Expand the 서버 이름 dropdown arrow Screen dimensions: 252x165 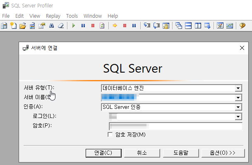tap(238, 98)
